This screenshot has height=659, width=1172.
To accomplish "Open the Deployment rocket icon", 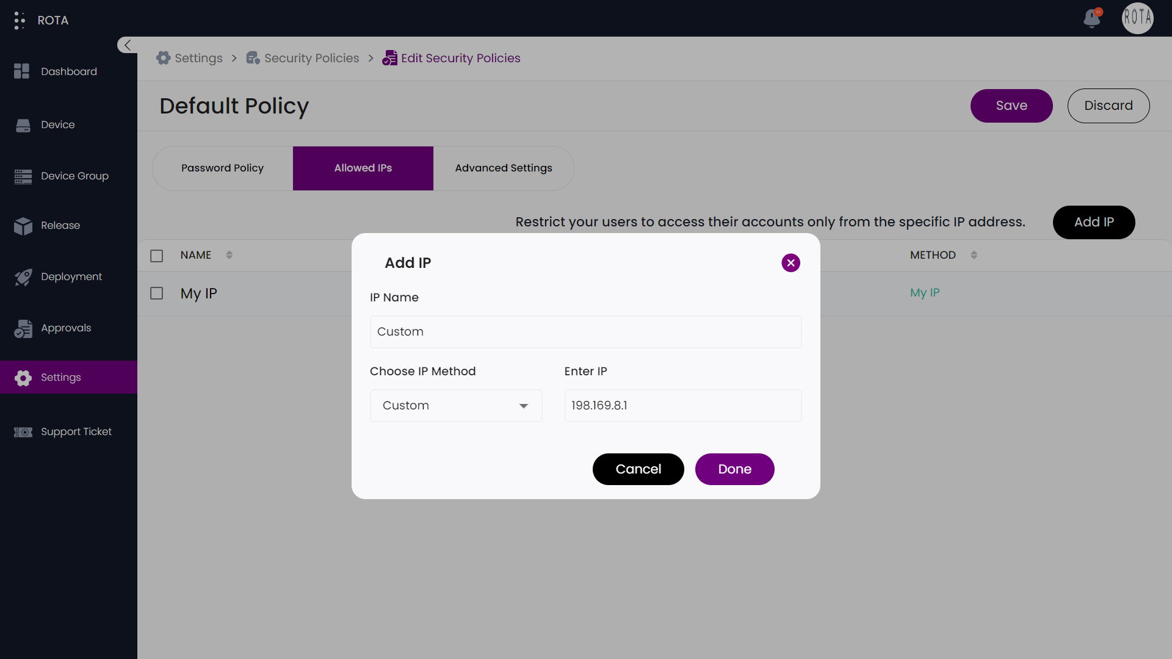I will pyautogui.click(x=23, y=277).
